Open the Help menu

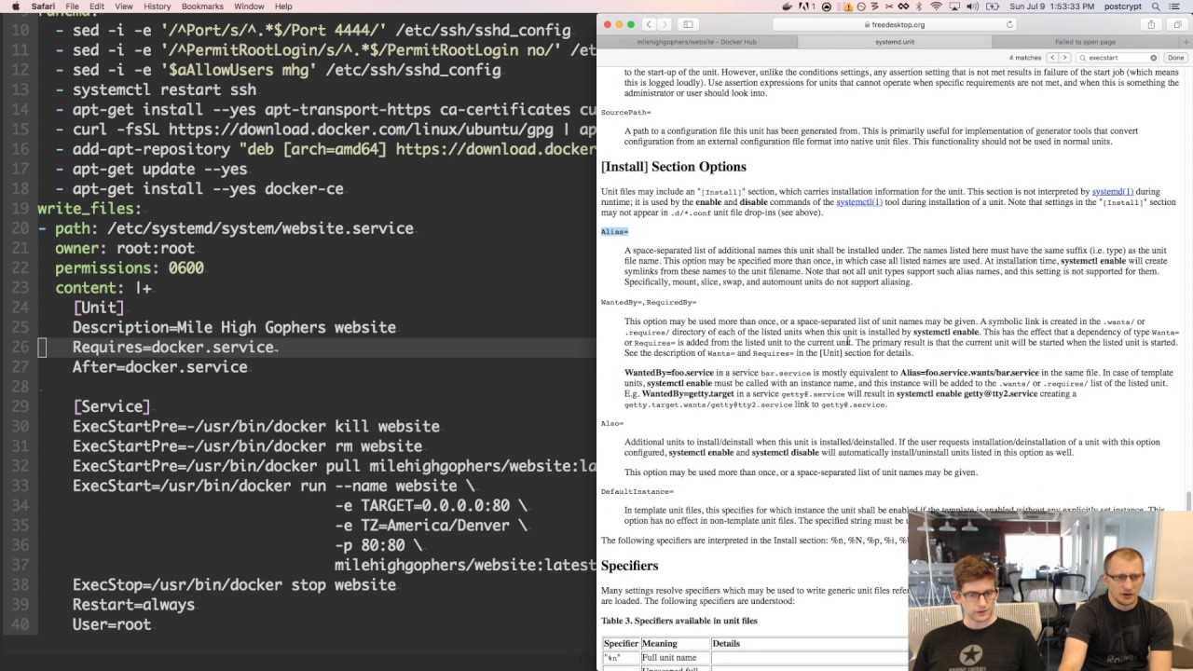(283, 7)
